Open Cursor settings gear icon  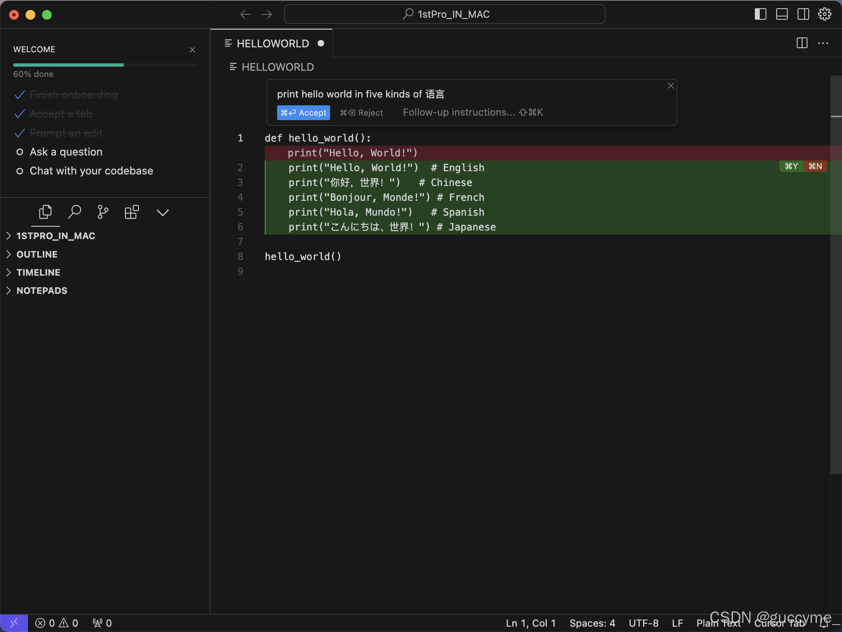(x=824, y=14)
